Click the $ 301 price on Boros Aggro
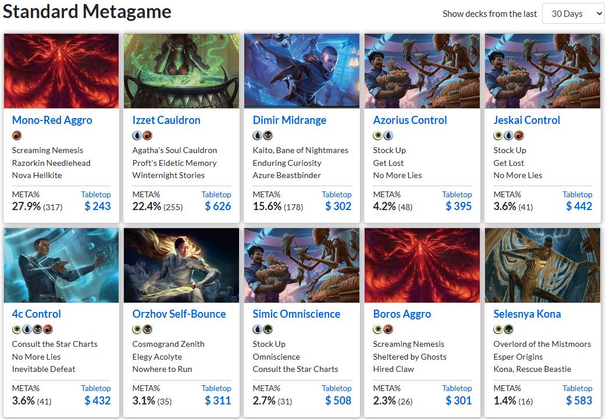 [x=458, y=400]
